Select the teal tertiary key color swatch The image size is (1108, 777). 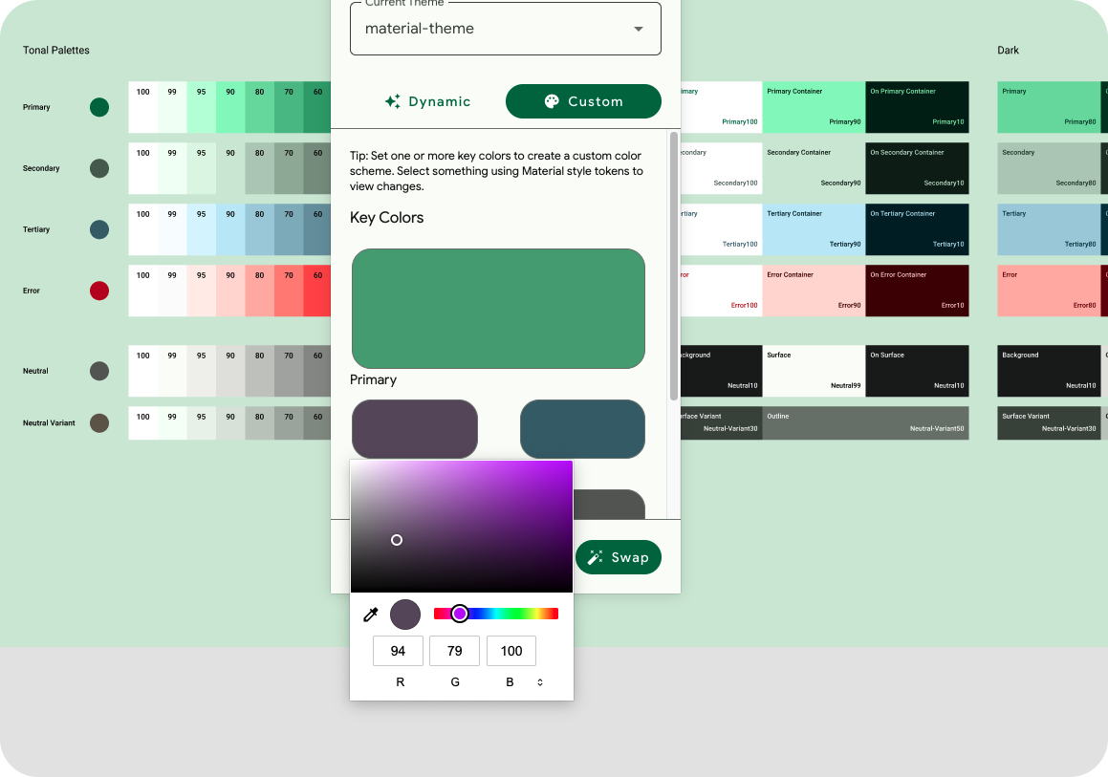pos(582,429)
